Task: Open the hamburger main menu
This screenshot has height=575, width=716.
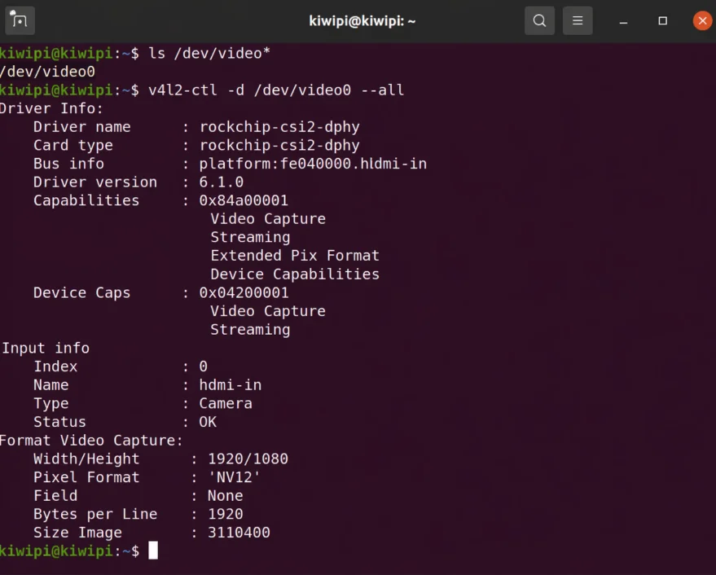Action: (x=578, y=20)
